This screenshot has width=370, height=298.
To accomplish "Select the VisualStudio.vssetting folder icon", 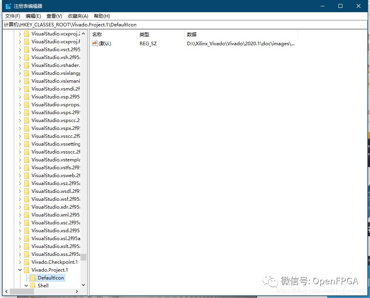I will (x=27, y=144).
